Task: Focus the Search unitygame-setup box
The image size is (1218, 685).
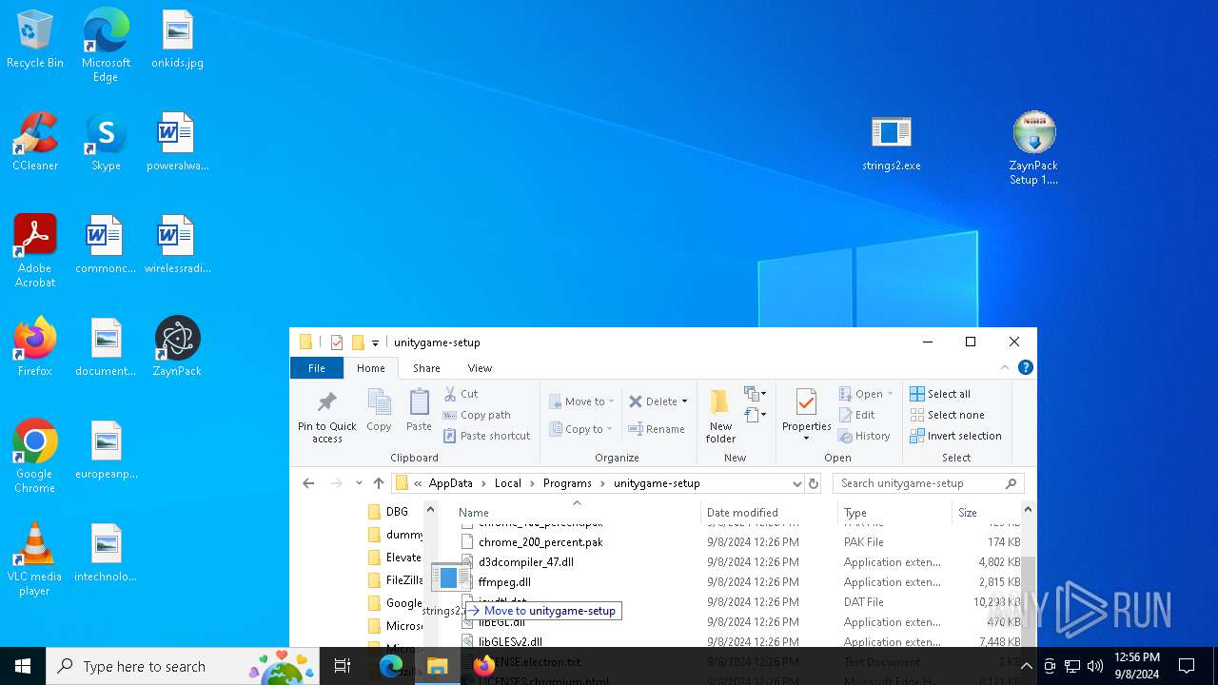Action: (x=928, y=483)
